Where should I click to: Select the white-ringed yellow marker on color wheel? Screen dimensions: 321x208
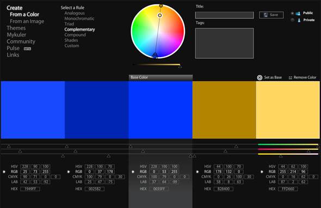pyautogui.click(x=160, y=15)
